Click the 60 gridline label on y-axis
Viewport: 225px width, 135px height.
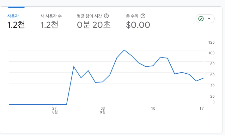[x=212, y=75]
